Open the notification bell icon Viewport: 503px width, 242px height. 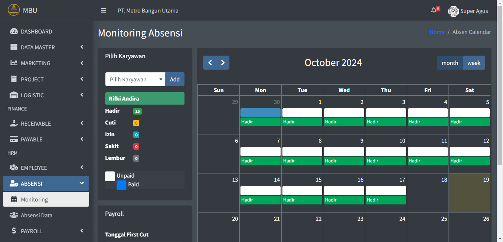(x=434, y=11)
